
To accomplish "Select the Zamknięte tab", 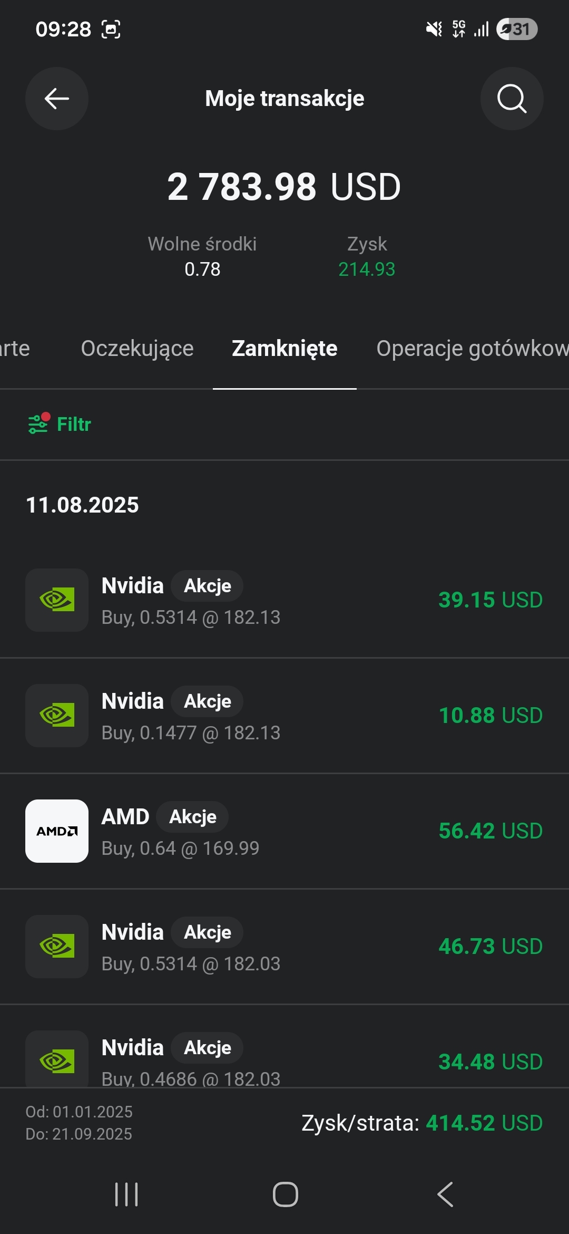I will 284,349.
